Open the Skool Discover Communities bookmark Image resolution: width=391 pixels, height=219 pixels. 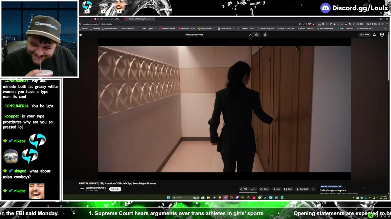point(226,29)
